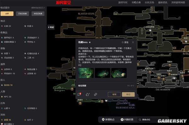Toggle the 官方通知 2 filter
The height and width of the screenshot is (125, 189).
click(x=8, y=124)
